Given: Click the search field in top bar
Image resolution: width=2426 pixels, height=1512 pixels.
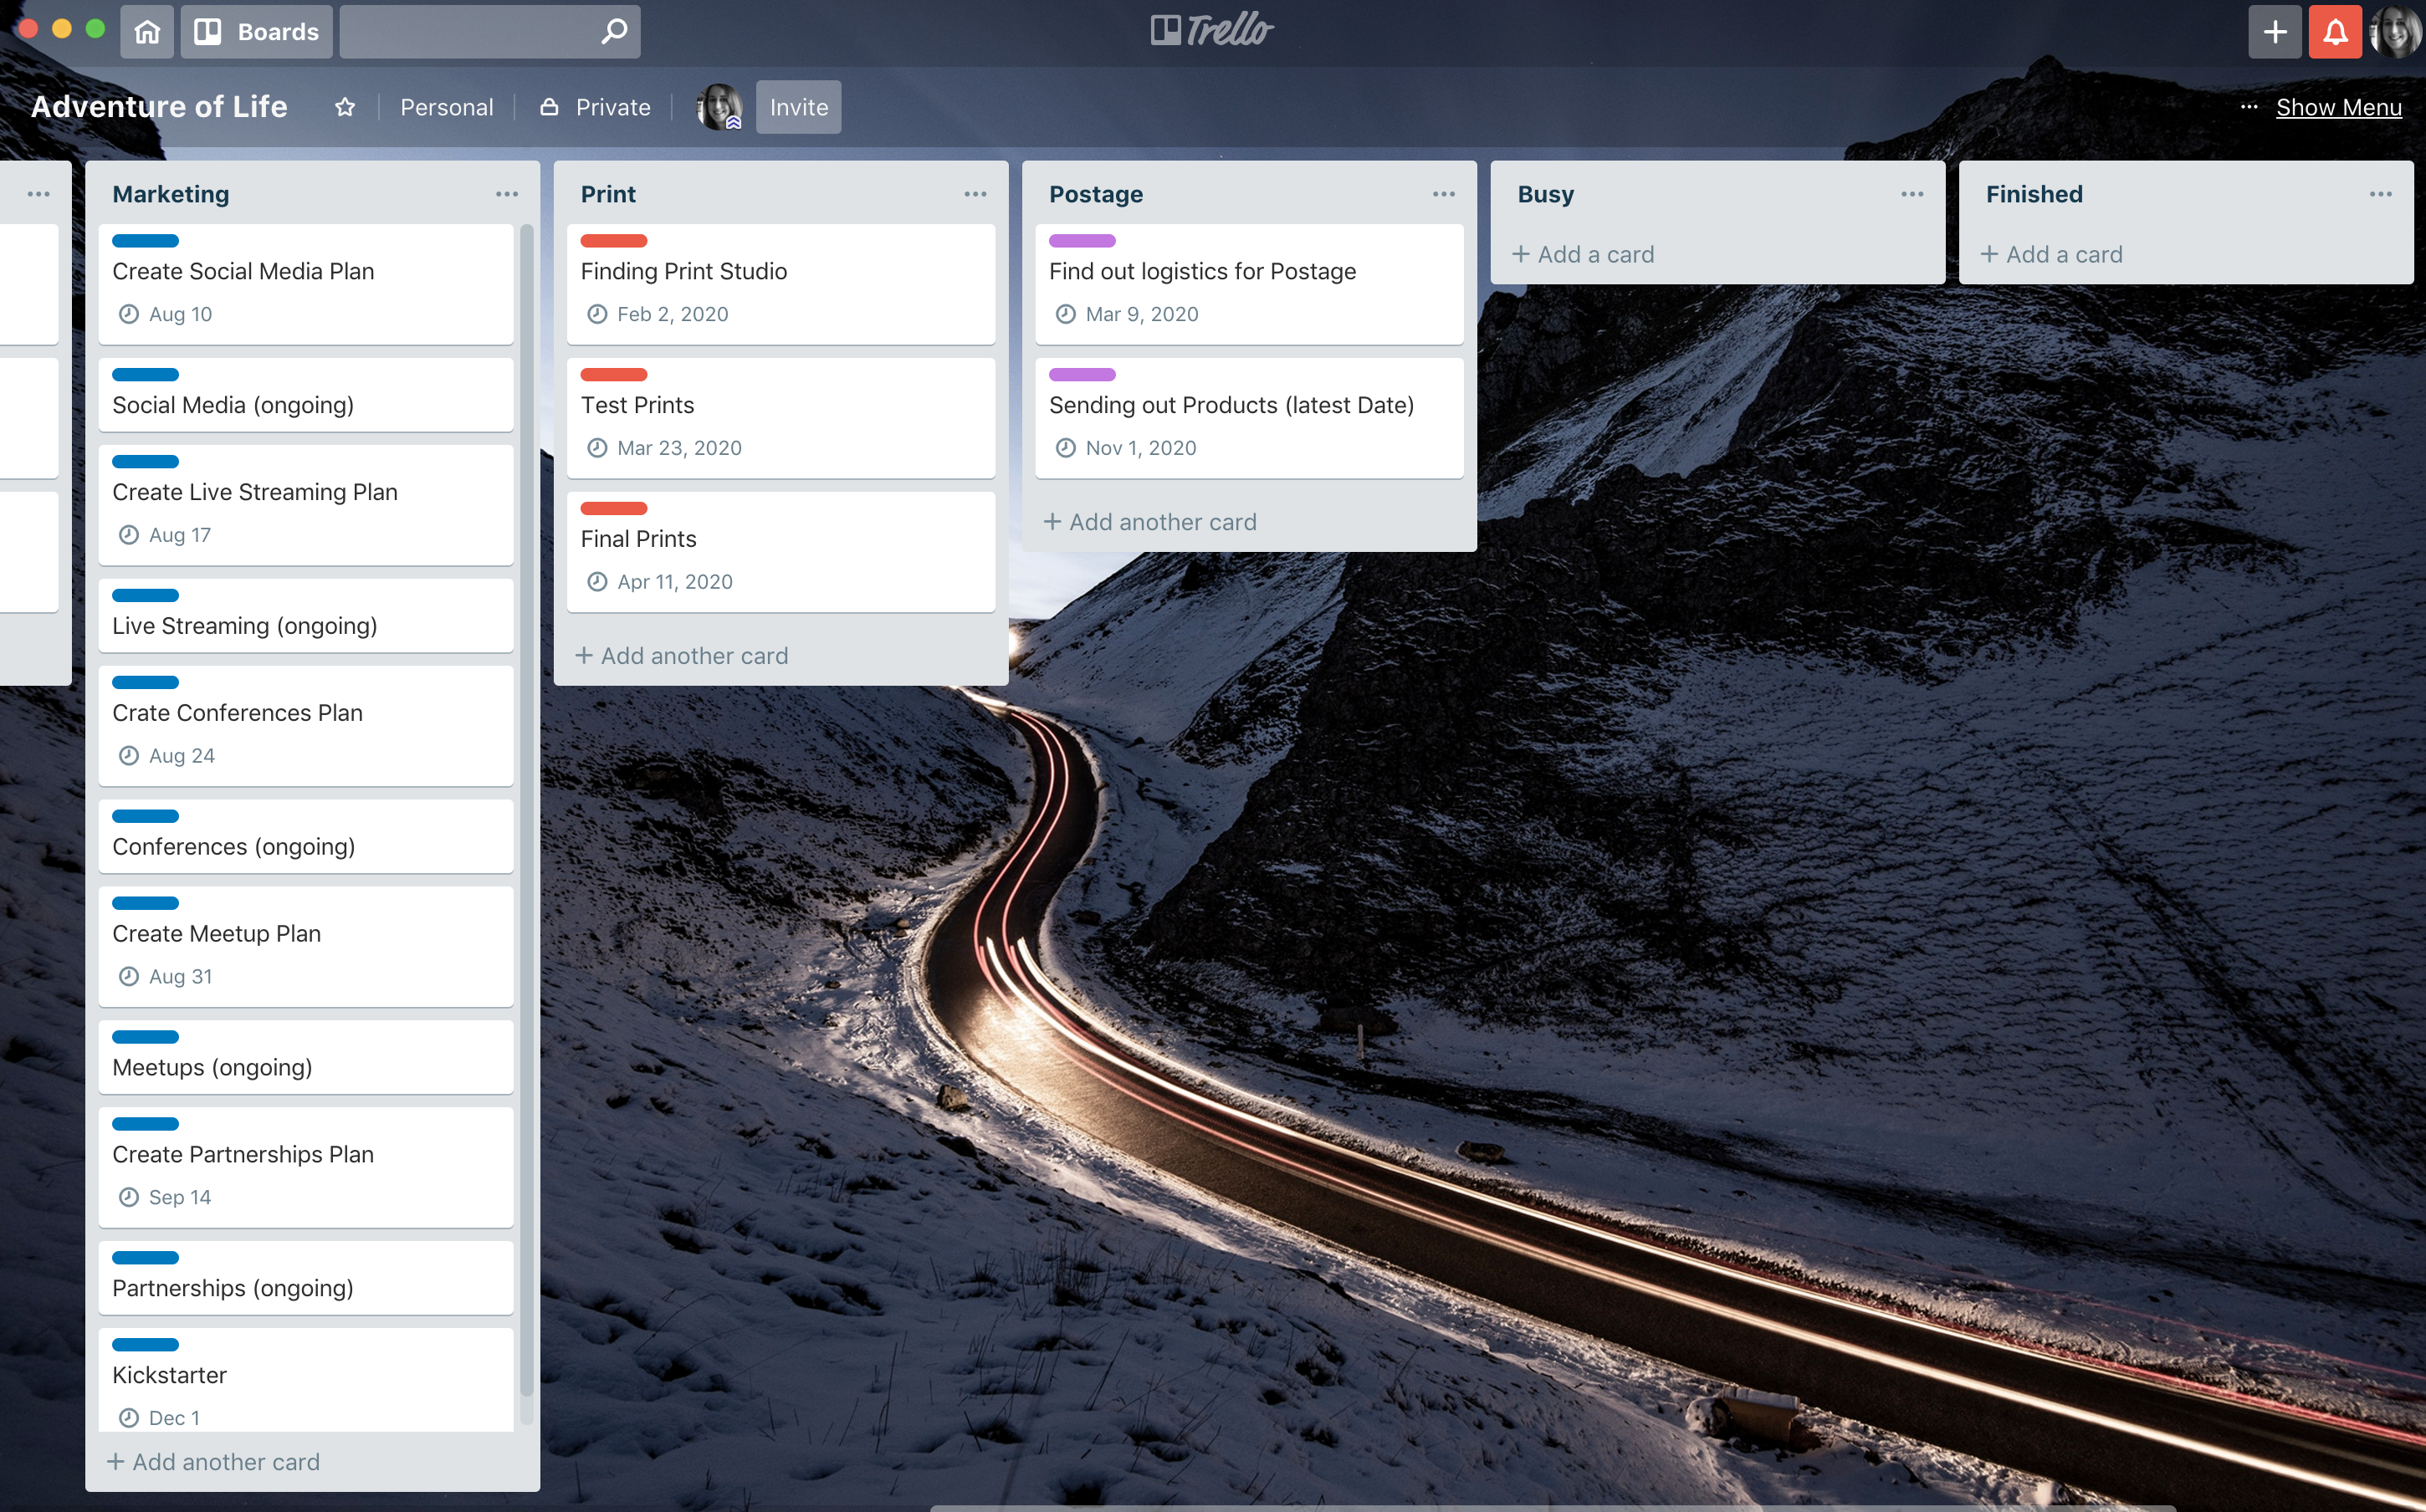Looking at the screenshot, I should [490, 32].
